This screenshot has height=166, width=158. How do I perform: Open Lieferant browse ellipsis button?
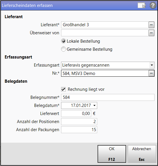pos(151,25)
